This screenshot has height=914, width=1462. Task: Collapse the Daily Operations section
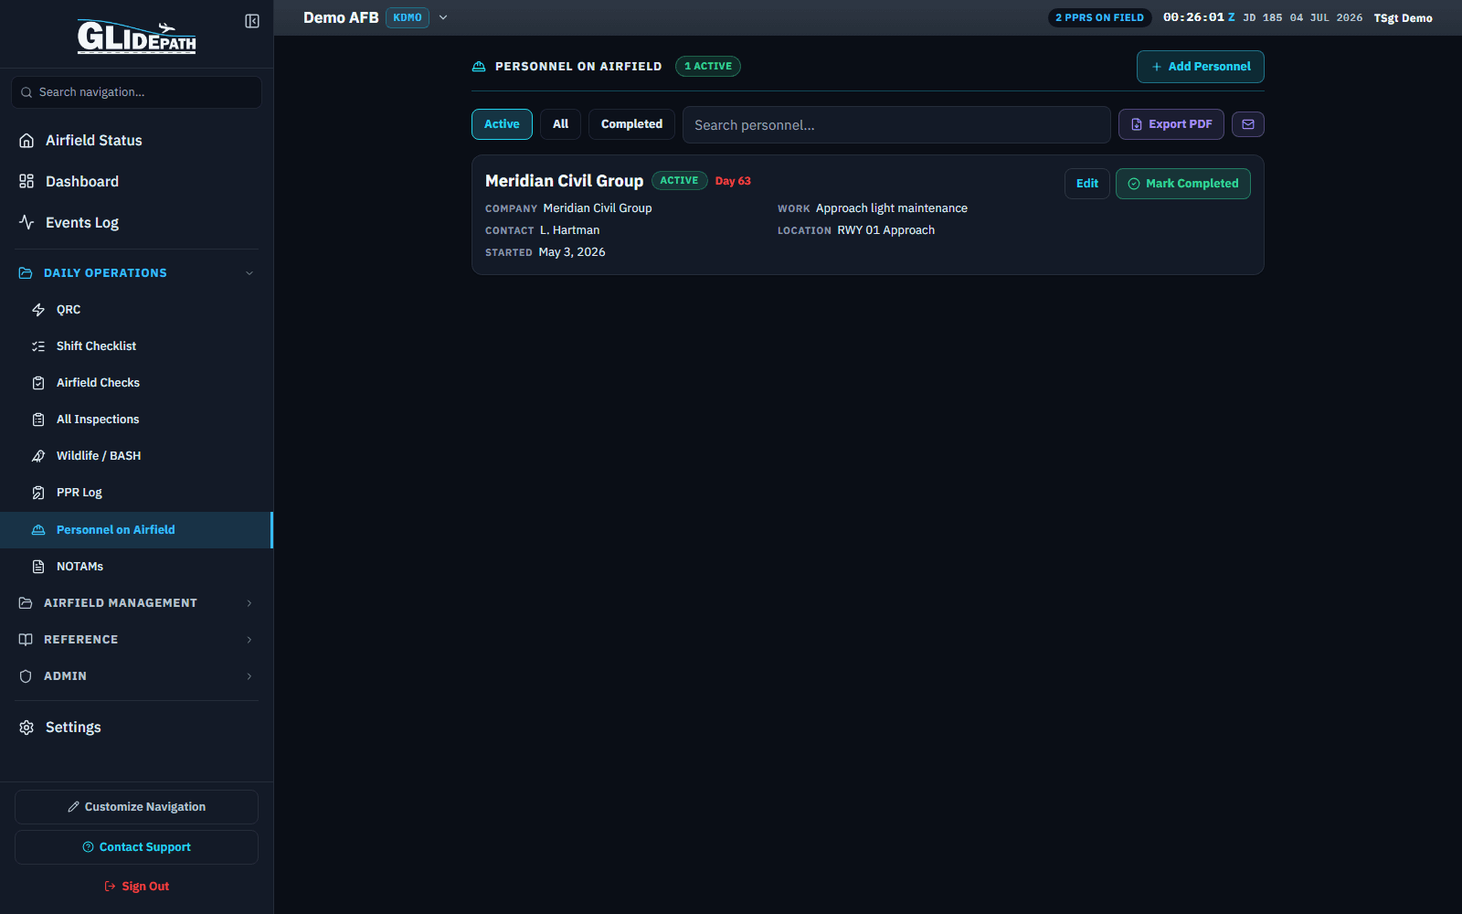(x=136, y=273)
